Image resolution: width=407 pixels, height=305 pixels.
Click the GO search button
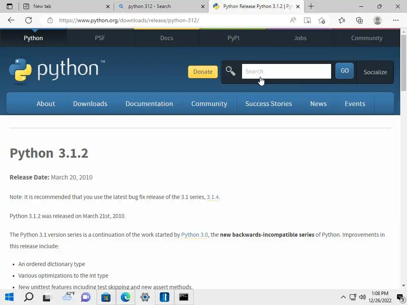pos(345,71)
